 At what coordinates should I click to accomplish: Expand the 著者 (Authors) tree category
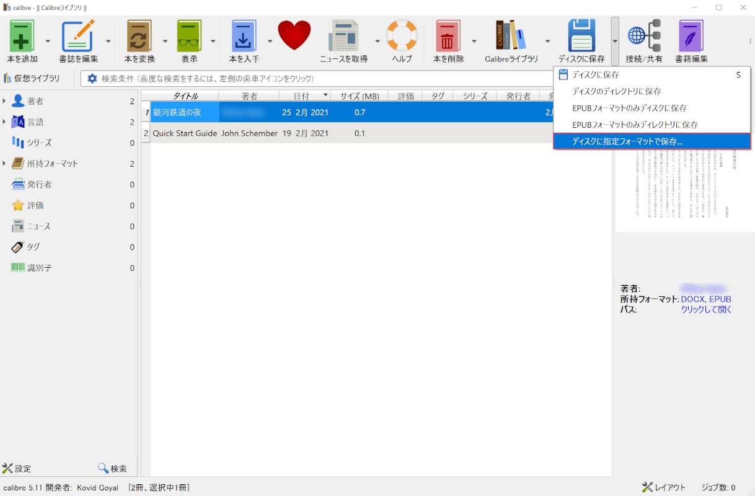coord(5,101)
